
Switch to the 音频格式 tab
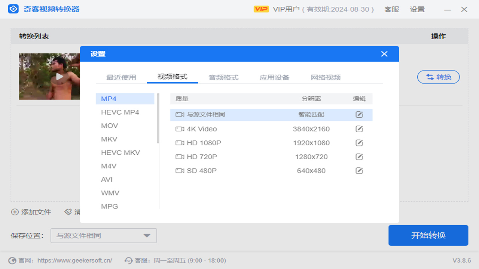pyautogui.click(x=223, y=77)
